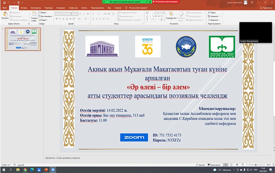Click the zoom slider in status bar
This screenshot has width=275, height=173.
256,164
